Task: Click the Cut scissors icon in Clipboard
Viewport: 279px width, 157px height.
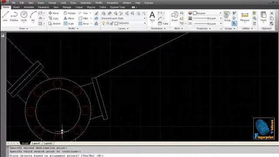Action: point(272,13)
